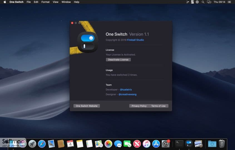Visit the One Switch Website button
This screenshot has height=150, width=235.
pos(86,106)
